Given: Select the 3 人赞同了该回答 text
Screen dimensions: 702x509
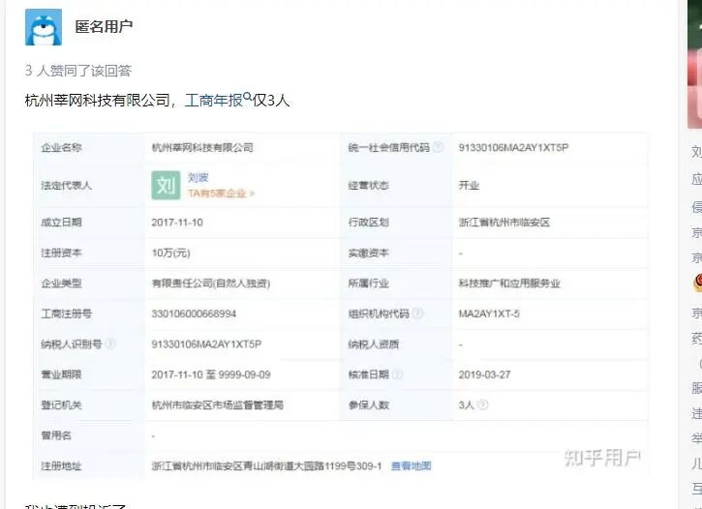Looking at the screenshot, I should click(78, 71).
